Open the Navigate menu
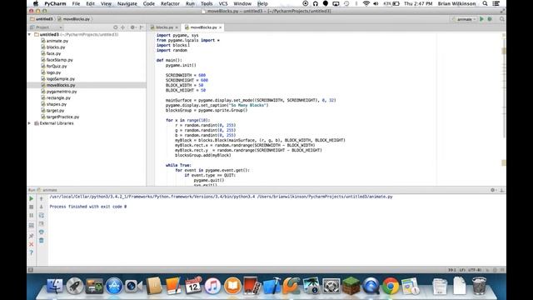This screenshot has height=300, width=533. (127, 3)
